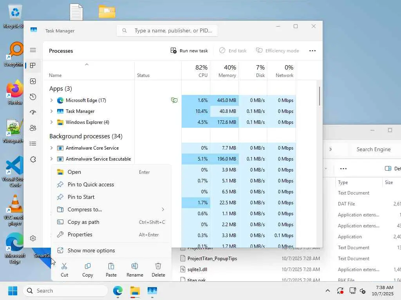Select the folder icon on desktop
Screen dimensions: 401x300
coord(107,12)
